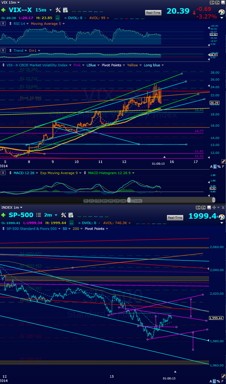The width and height of the screenshot is (226, 384).
Task: Click the S button at VIX panel top-right
Action: point(212,2)
